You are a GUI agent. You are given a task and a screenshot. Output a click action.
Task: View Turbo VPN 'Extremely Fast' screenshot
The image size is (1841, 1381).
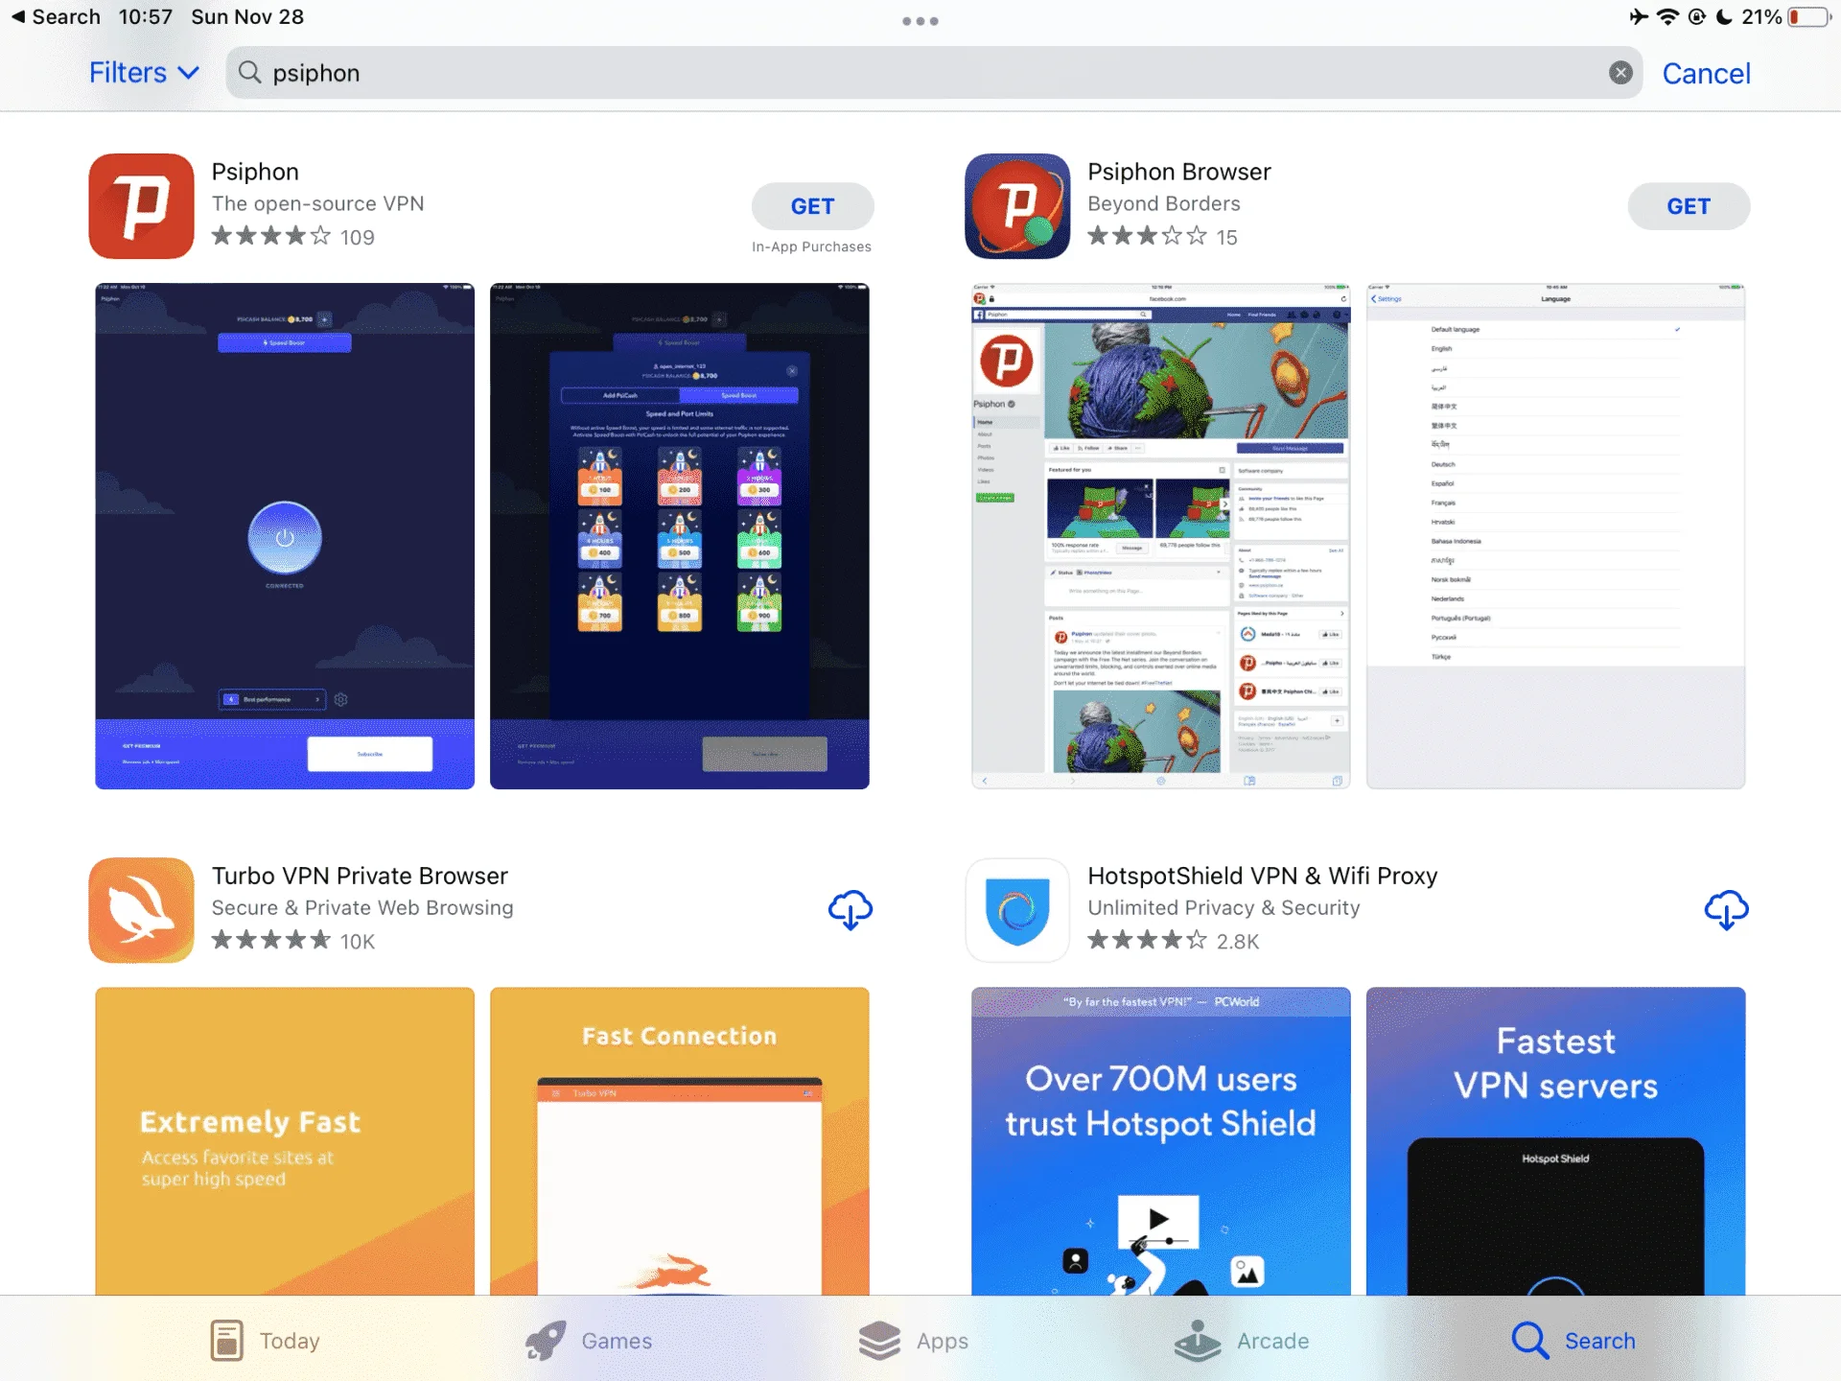coord(285,1141)
